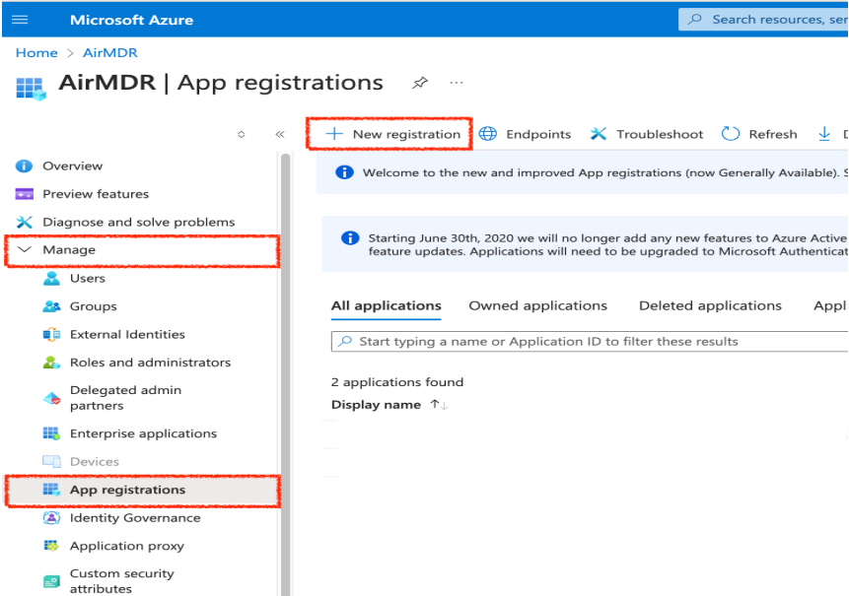Click New registration
This screenshot has height=596, width=849.
pyautogui.click(x=393, y=134)
